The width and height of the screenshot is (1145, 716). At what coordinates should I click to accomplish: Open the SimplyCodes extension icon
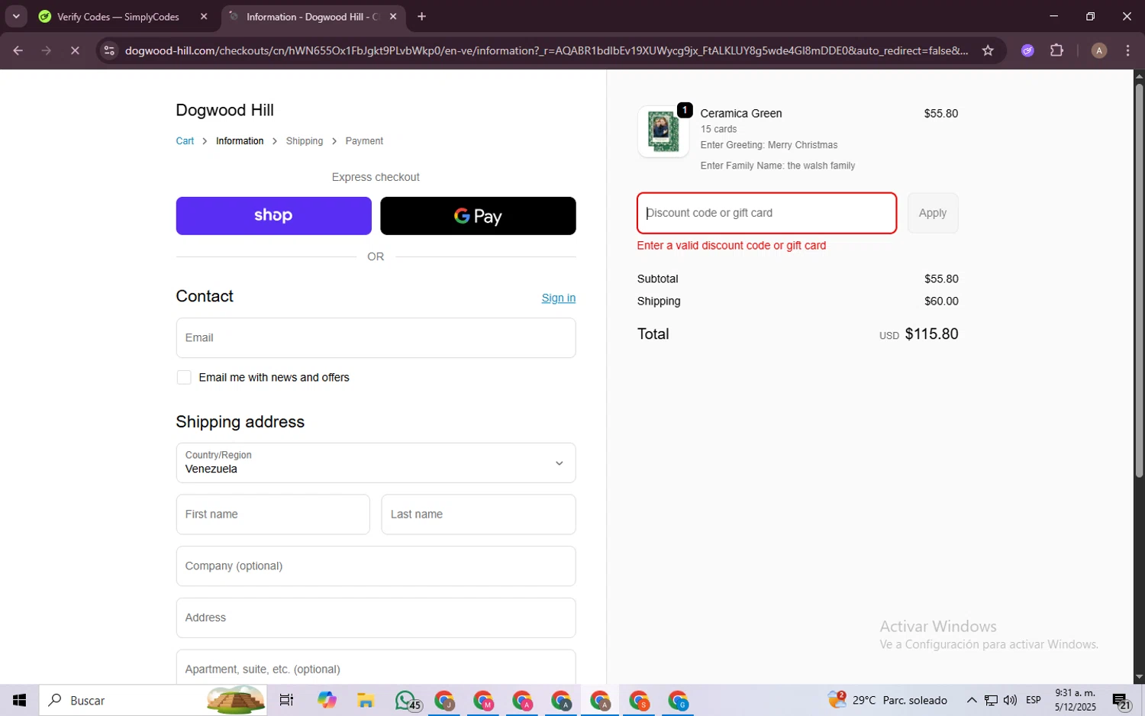click(x=1027, y=50)
